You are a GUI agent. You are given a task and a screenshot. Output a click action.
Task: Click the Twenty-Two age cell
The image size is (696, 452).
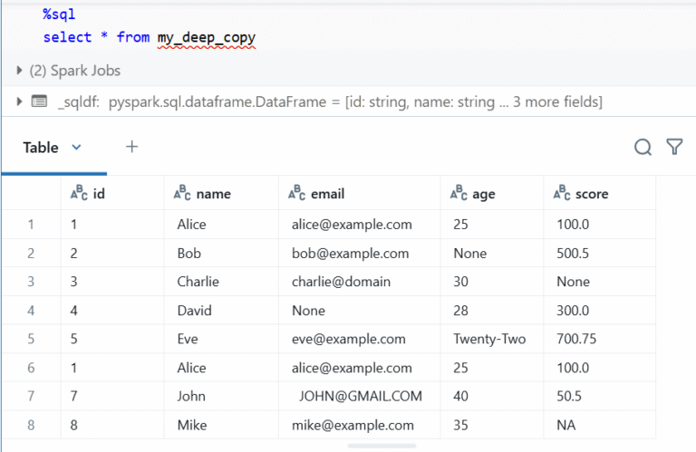tap(489, 339)
